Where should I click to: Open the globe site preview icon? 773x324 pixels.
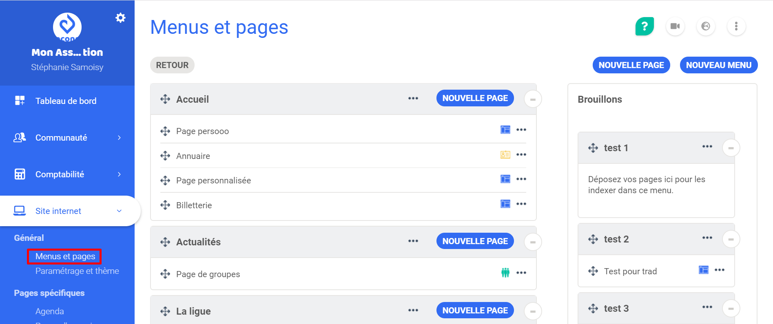point(706,26)
